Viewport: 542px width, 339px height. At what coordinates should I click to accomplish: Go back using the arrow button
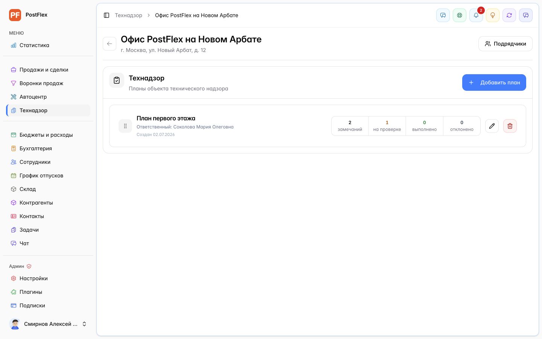pos(110,44)
